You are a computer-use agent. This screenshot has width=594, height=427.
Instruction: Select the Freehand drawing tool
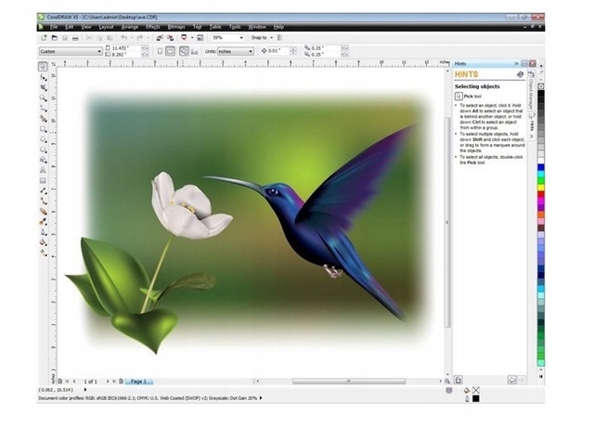point(44,109)
